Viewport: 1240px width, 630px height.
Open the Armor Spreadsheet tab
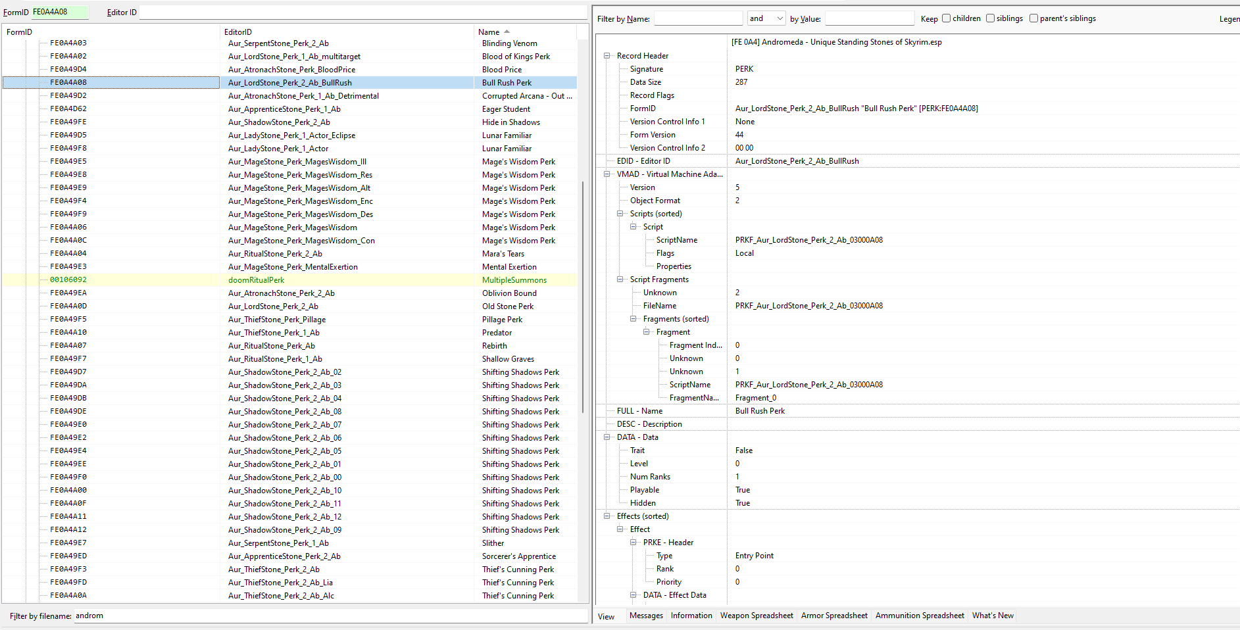[x=834, y=616]
